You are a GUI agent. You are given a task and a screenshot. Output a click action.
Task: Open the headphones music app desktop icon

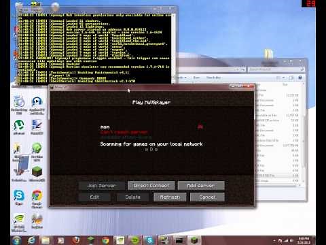coord(37,105)
